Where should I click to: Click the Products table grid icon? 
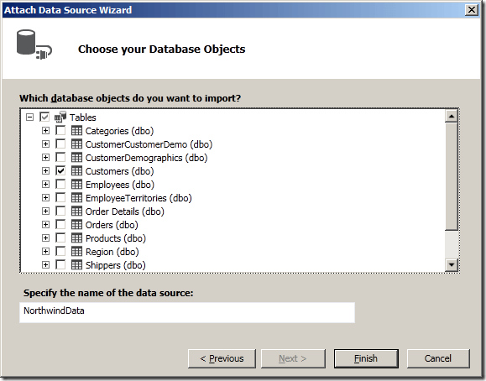pyautogui.click(x=76, y=237)
